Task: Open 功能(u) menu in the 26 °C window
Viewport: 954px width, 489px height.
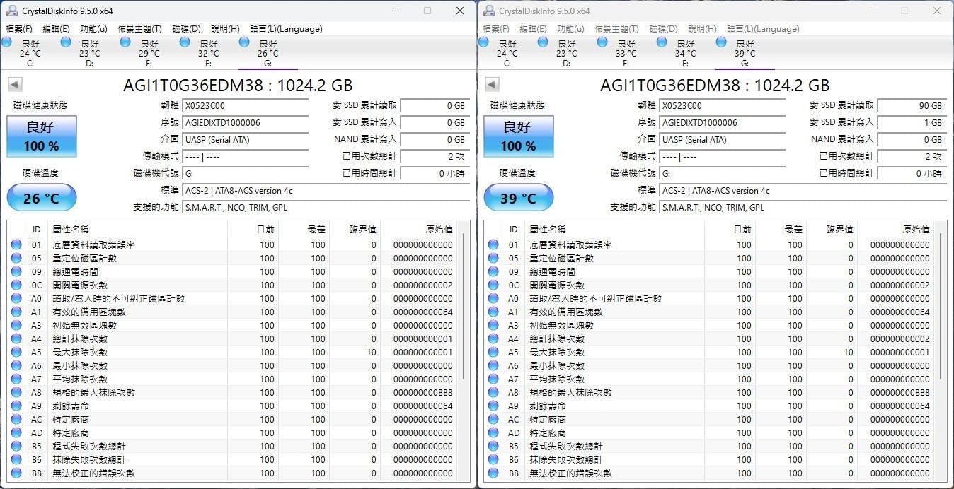Action: [x=93, y=29]
